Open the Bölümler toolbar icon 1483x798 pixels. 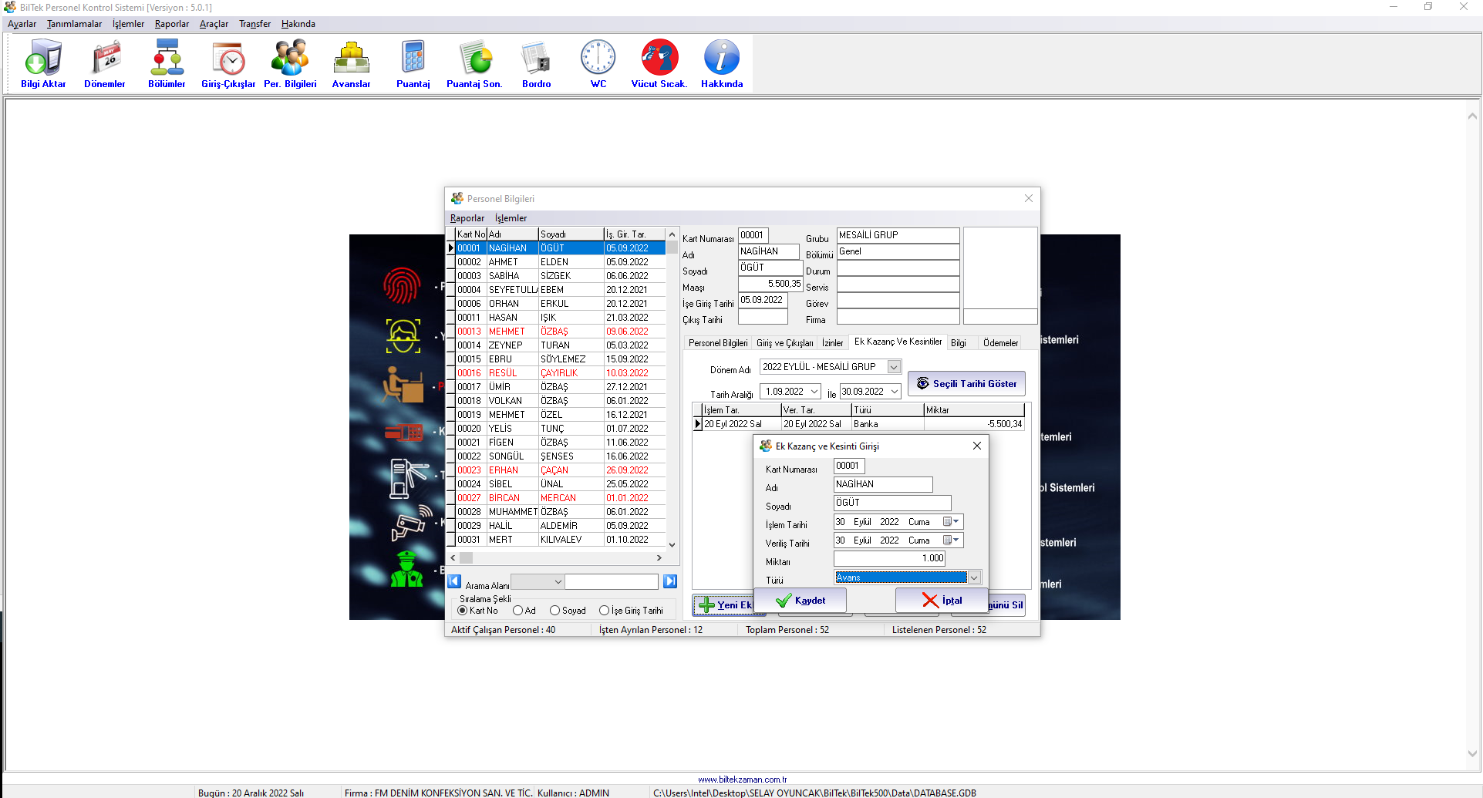pyautogui.click(x=167, y=64)
